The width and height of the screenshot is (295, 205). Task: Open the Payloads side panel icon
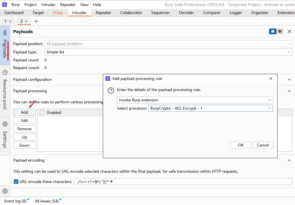pyautogui.click(x=5, y=33)
